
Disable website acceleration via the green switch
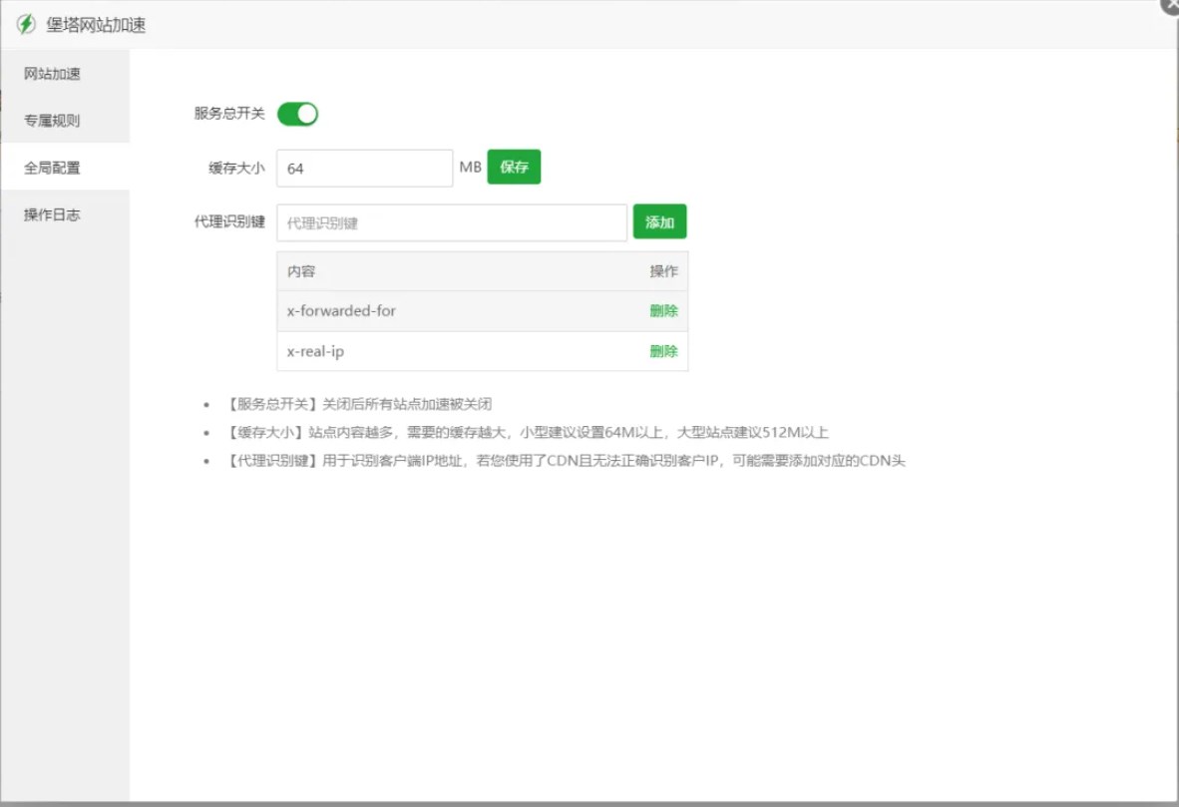tap(299, 114)
